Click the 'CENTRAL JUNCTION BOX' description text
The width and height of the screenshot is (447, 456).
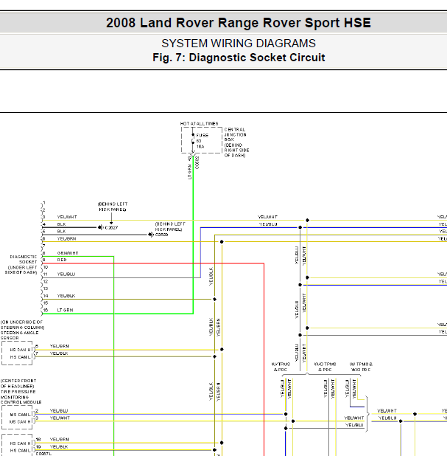[236, 142]
